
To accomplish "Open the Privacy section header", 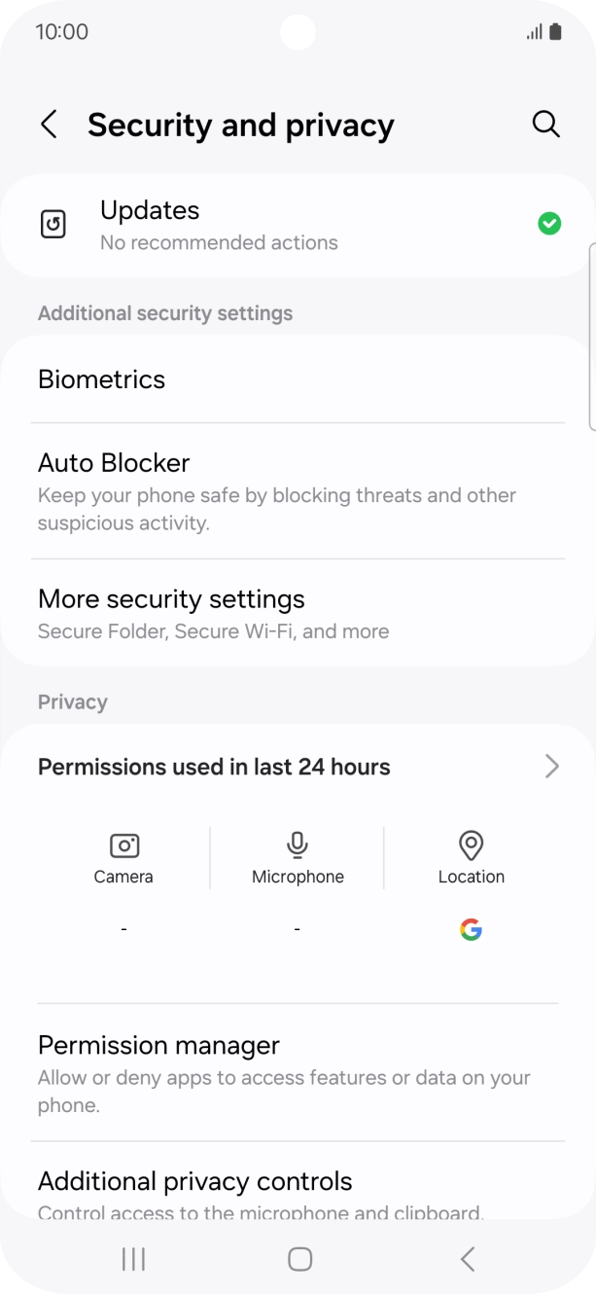I will [72, 701].
